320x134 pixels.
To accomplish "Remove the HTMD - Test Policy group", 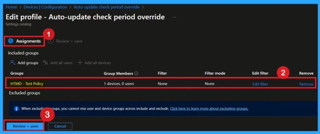I will [x=306, y=84].
